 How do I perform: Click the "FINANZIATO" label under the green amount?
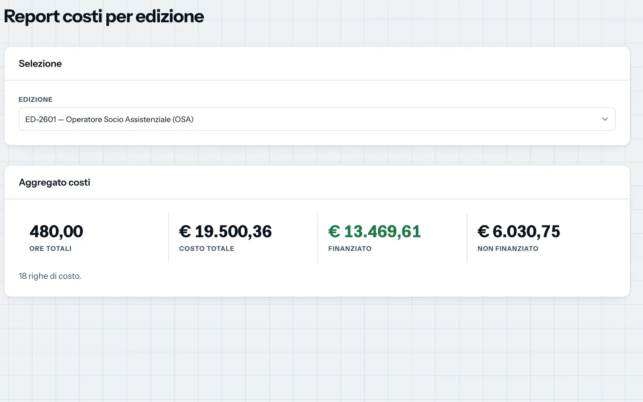(350, 249)
